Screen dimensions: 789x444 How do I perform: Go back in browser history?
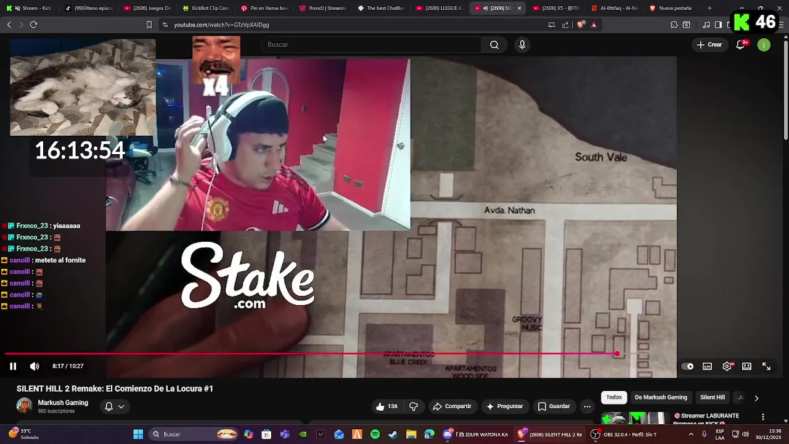9,25
